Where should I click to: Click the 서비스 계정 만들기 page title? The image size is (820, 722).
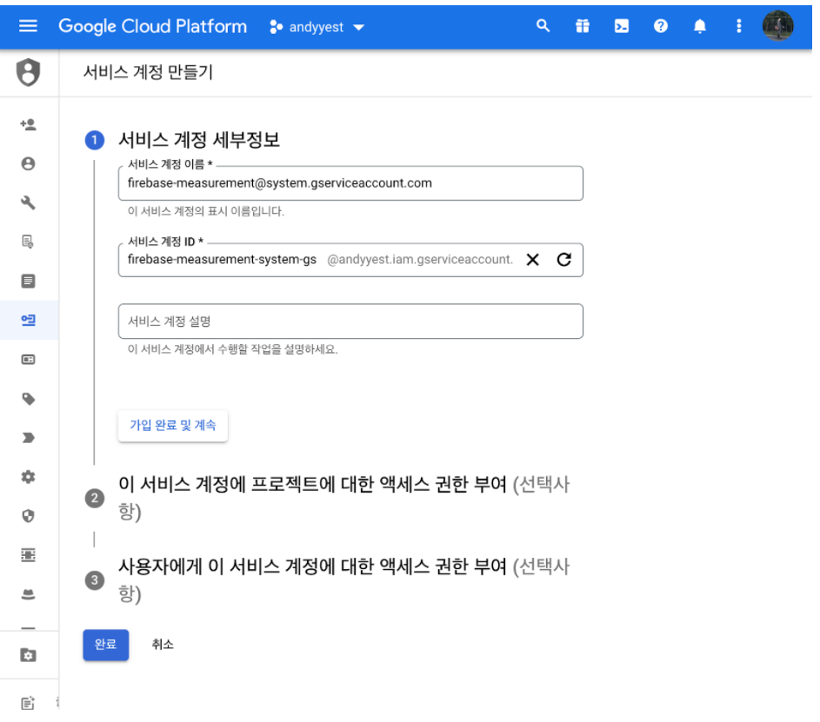coord(148,72)
